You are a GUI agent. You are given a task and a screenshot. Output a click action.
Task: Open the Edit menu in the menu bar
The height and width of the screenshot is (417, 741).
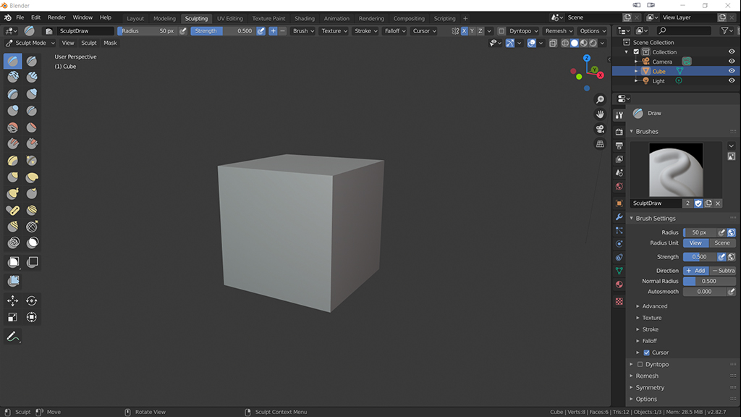coord(35,17)
